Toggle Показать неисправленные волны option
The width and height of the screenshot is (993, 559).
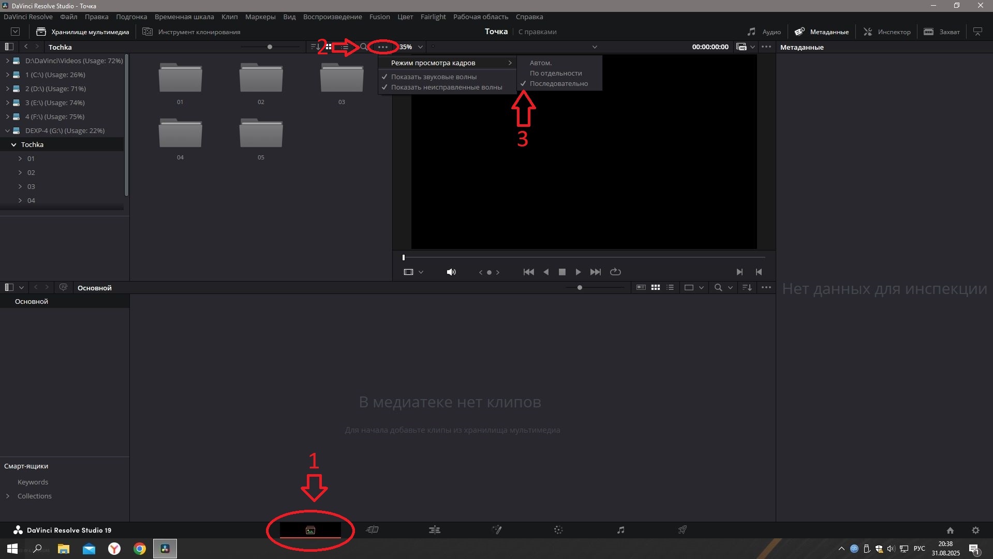point(446,87)
